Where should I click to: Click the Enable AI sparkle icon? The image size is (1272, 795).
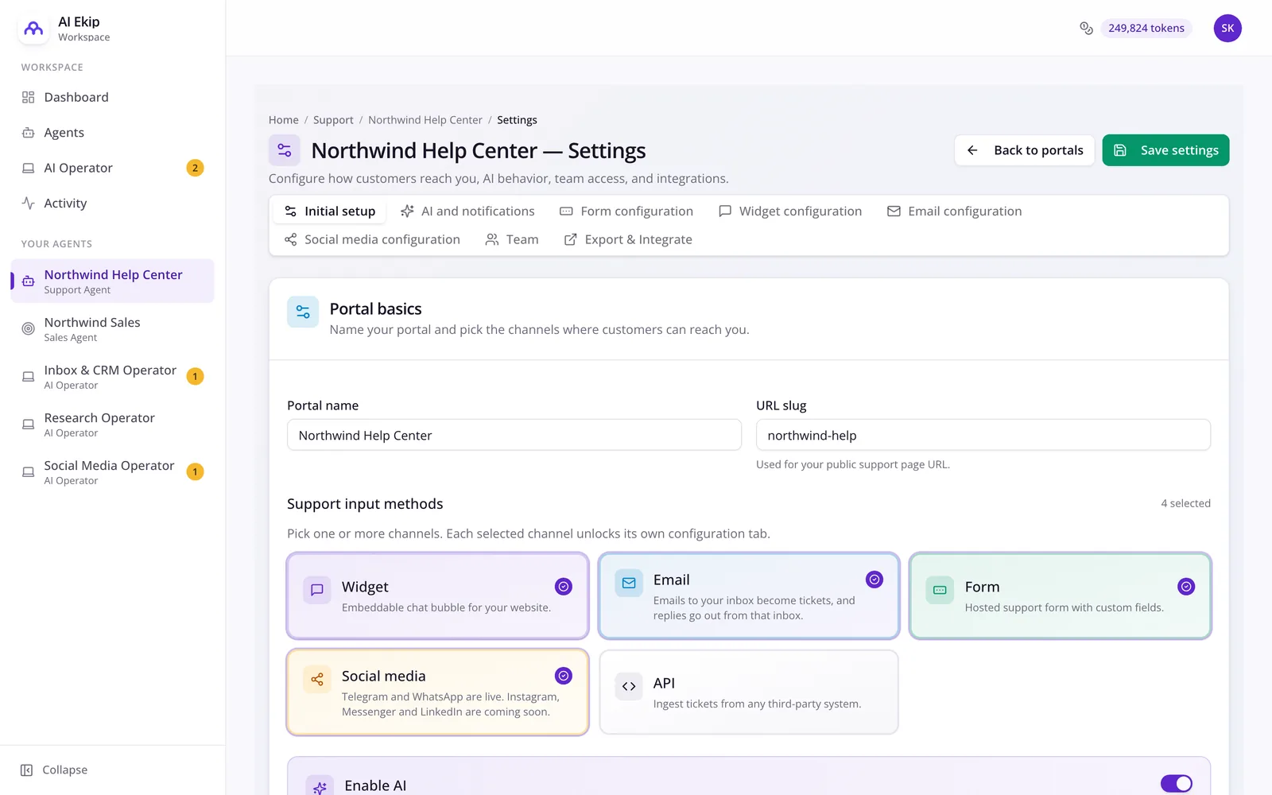point(320,787)
